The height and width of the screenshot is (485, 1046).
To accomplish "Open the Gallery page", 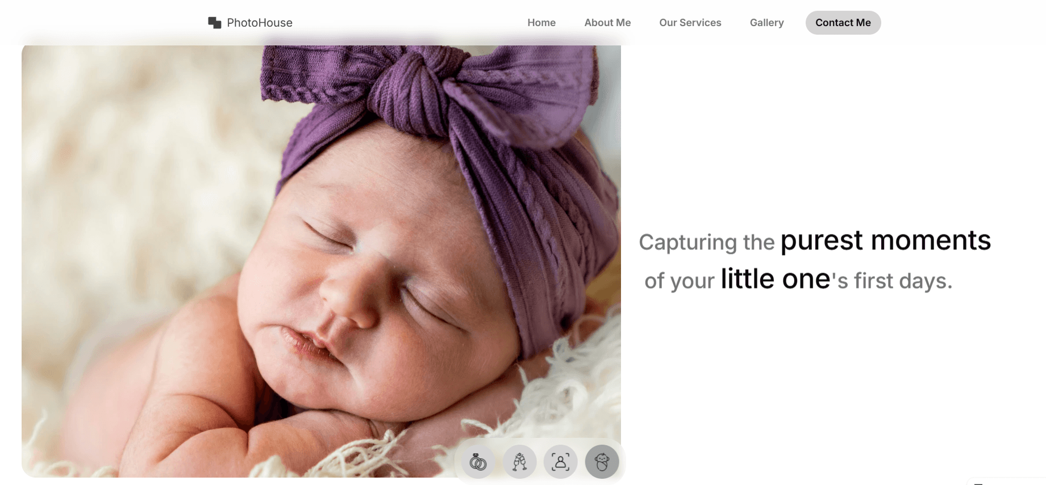I will click(766, 23).
